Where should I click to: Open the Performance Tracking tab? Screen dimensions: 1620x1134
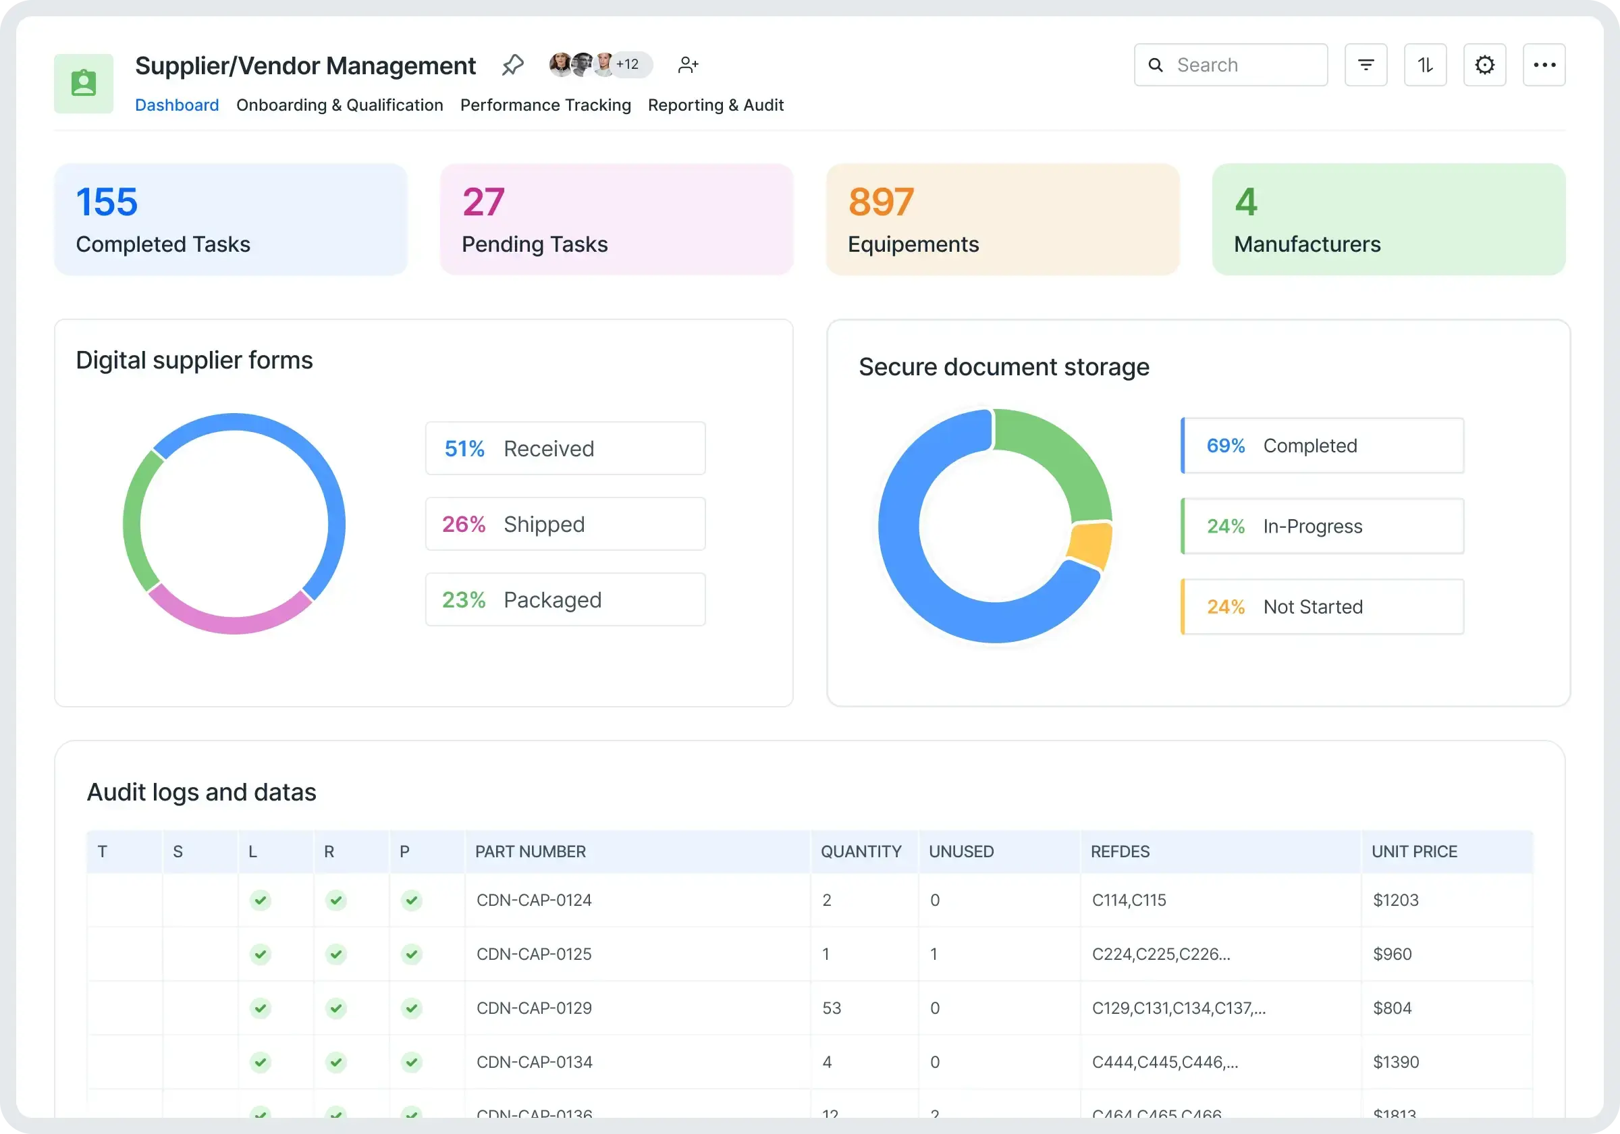coord(545,105)
